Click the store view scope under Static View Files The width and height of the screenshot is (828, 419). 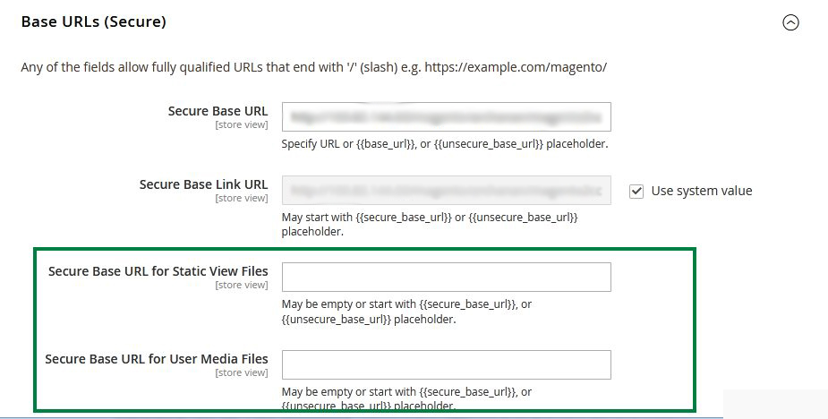[x=241, y=285]
